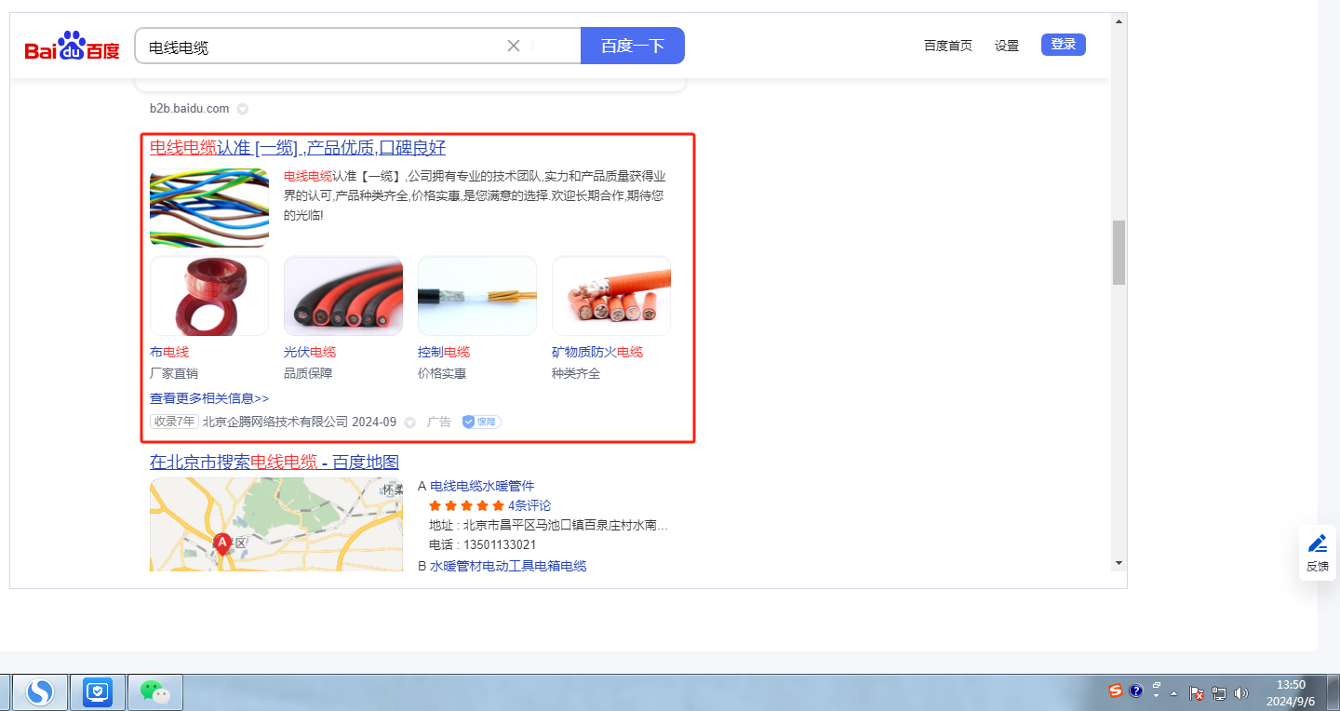Open the Sogou browser taskbar icon
Viewport: 1340px width, 711px height.
click(x=40, y=691)
